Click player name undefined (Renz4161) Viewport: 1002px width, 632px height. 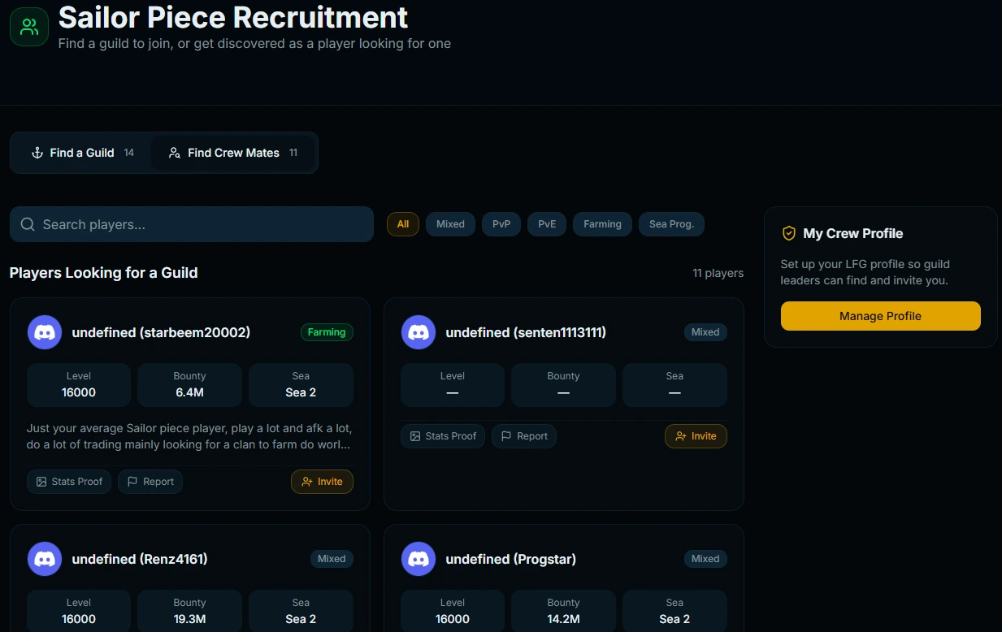tap(140, 559)
